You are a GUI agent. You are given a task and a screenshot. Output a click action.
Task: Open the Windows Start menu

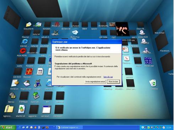click(8, 128)
